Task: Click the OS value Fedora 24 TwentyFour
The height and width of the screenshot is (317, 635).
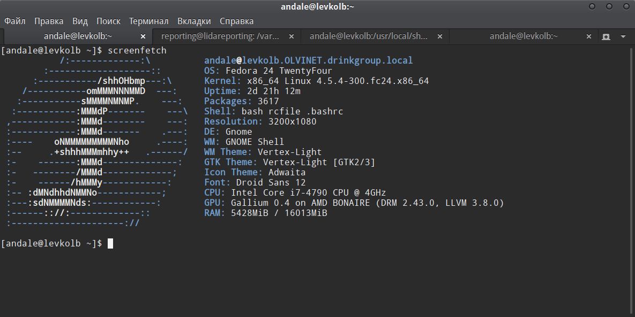Action: tap(279, 71)
